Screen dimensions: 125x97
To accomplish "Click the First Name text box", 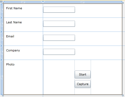I will (x=59, y=10).
